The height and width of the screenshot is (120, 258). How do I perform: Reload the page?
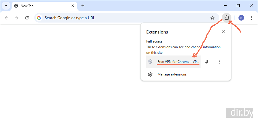tap(27, 18)
